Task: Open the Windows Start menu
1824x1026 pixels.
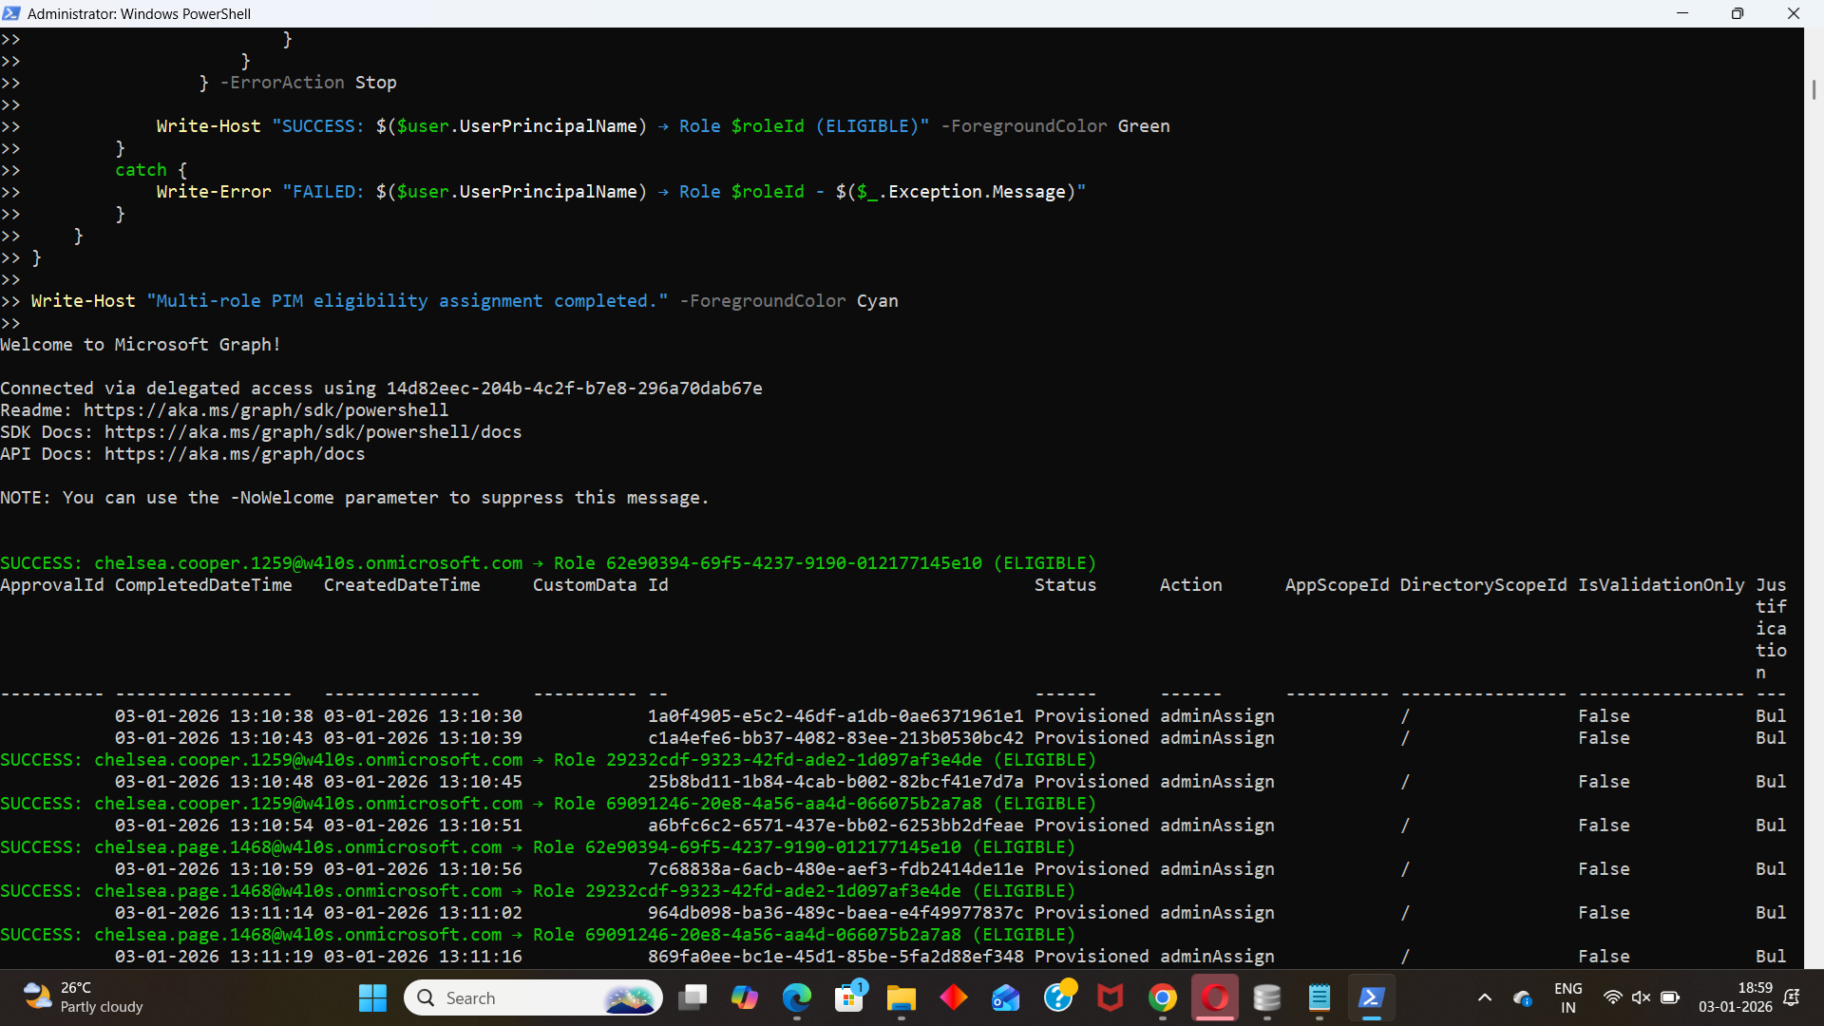Action: (372, 997)
